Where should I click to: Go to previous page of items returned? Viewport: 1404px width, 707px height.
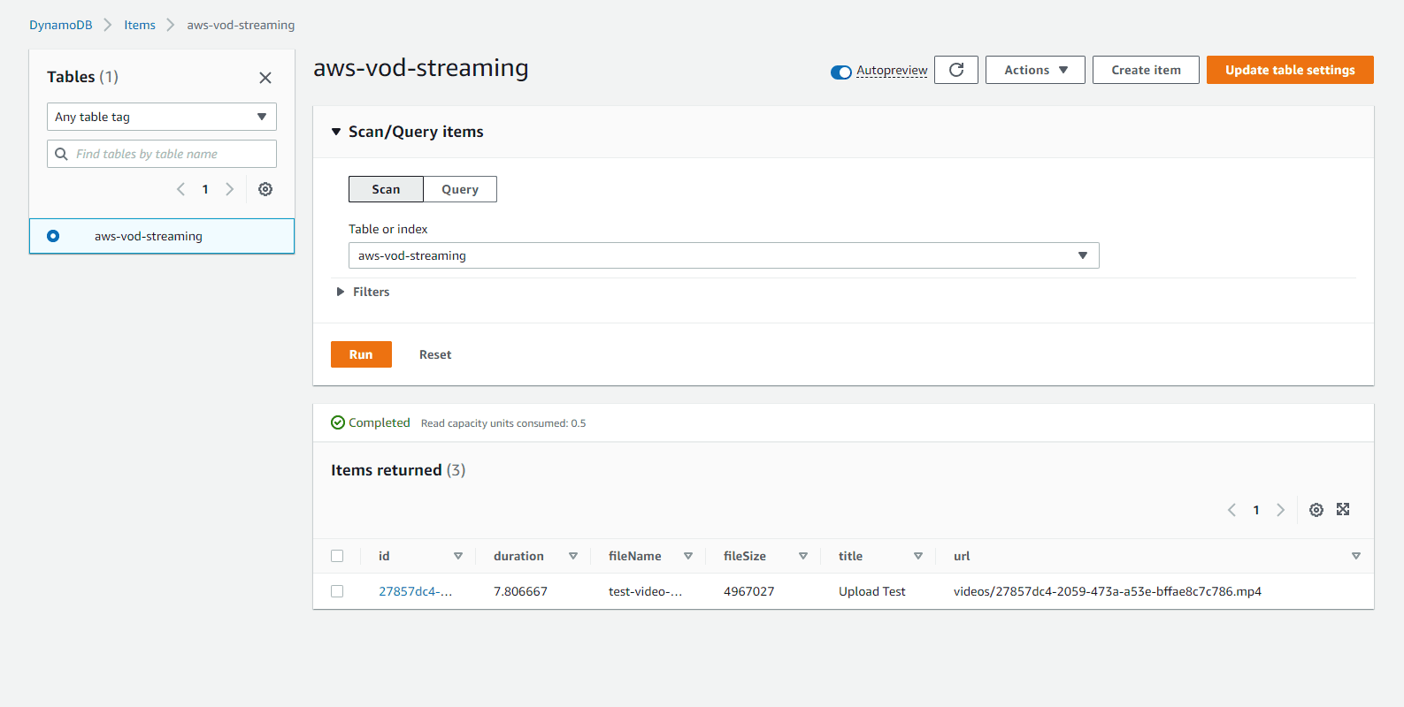click(1231, 510)
